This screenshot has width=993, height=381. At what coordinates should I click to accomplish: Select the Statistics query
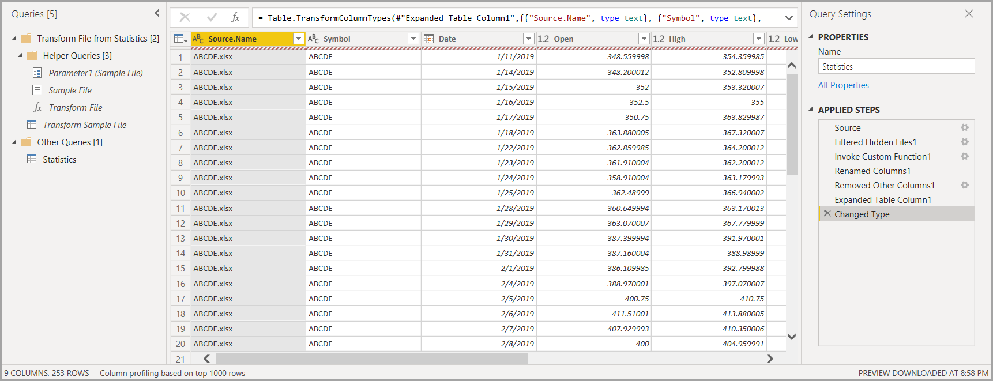[59, 160]
